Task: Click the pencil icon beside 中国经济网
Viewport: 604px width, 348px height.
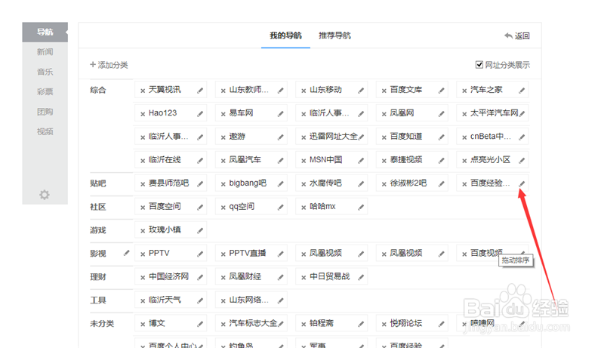Action: (x=200, y=277)
